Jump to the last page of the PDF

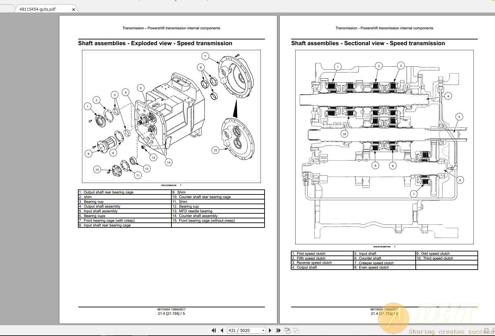[278, 330]
